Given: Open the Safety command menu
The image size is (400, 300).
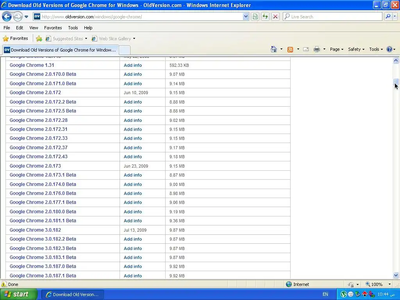Looking at the screenshot, I should [356, 49].
